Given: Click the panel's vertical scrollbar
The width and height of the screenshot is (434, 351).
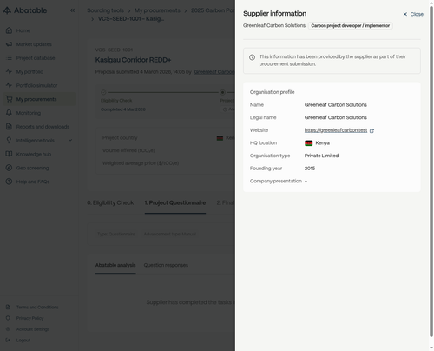Looking at the screenshot, I should pyautogui.click(x=431, y=171).
